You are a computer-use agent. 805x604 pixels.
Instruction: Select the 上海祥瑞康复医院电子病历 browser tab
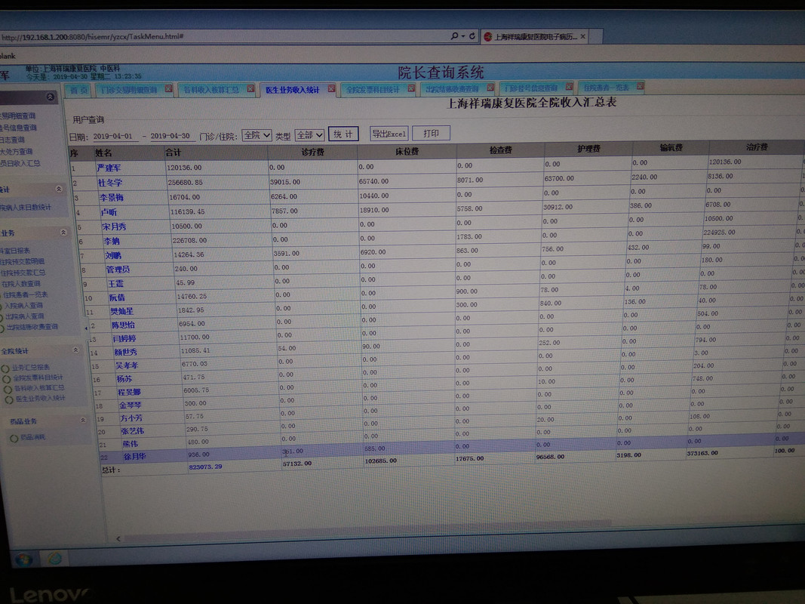[536, 36]
